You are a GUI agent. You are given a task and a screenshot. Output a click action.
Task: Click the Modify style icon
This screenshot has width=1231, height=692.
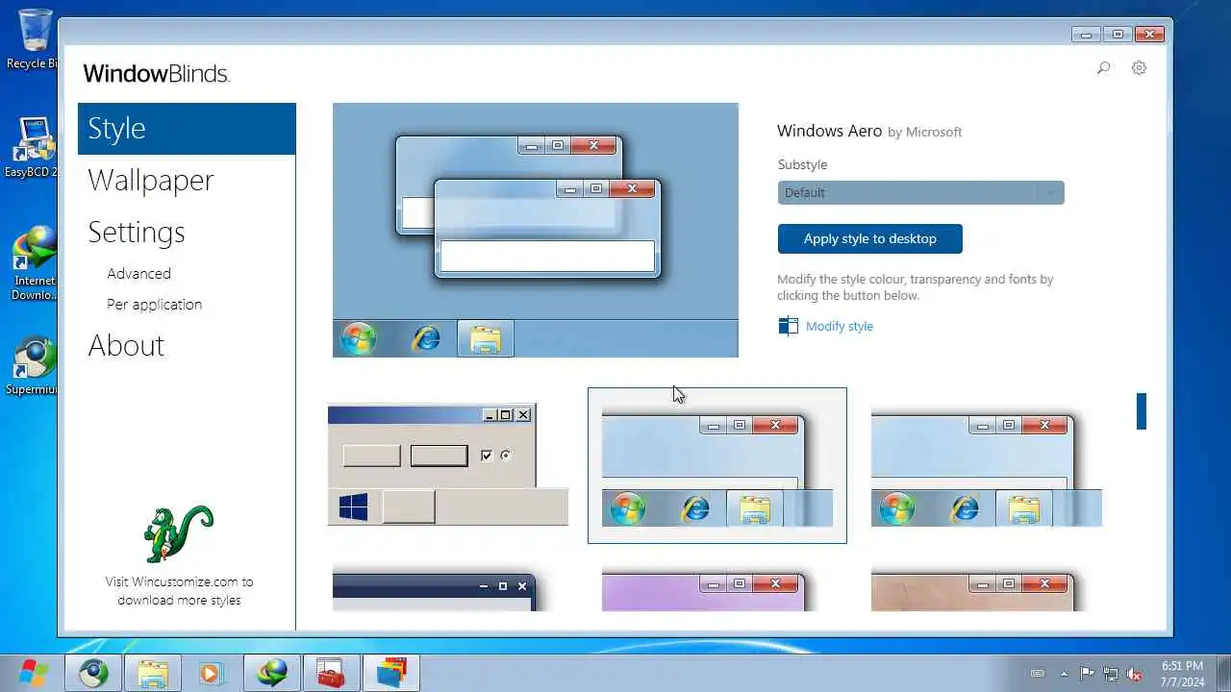point(788,326)
